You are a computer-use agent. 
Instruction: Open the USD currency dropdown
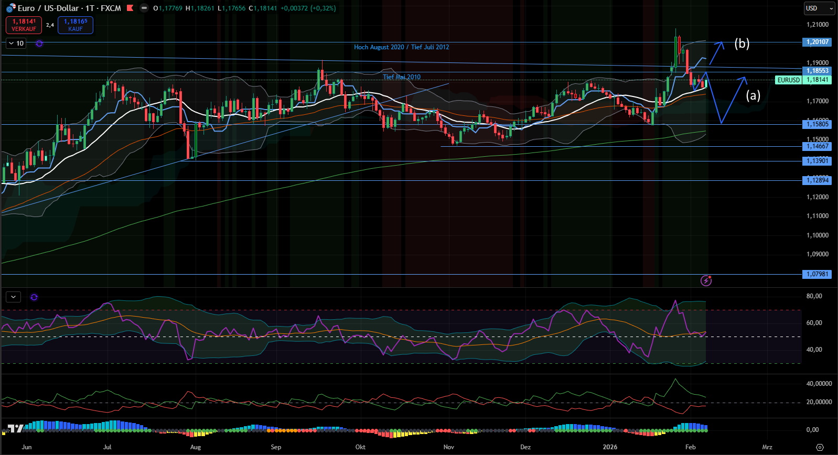[819, 8]
